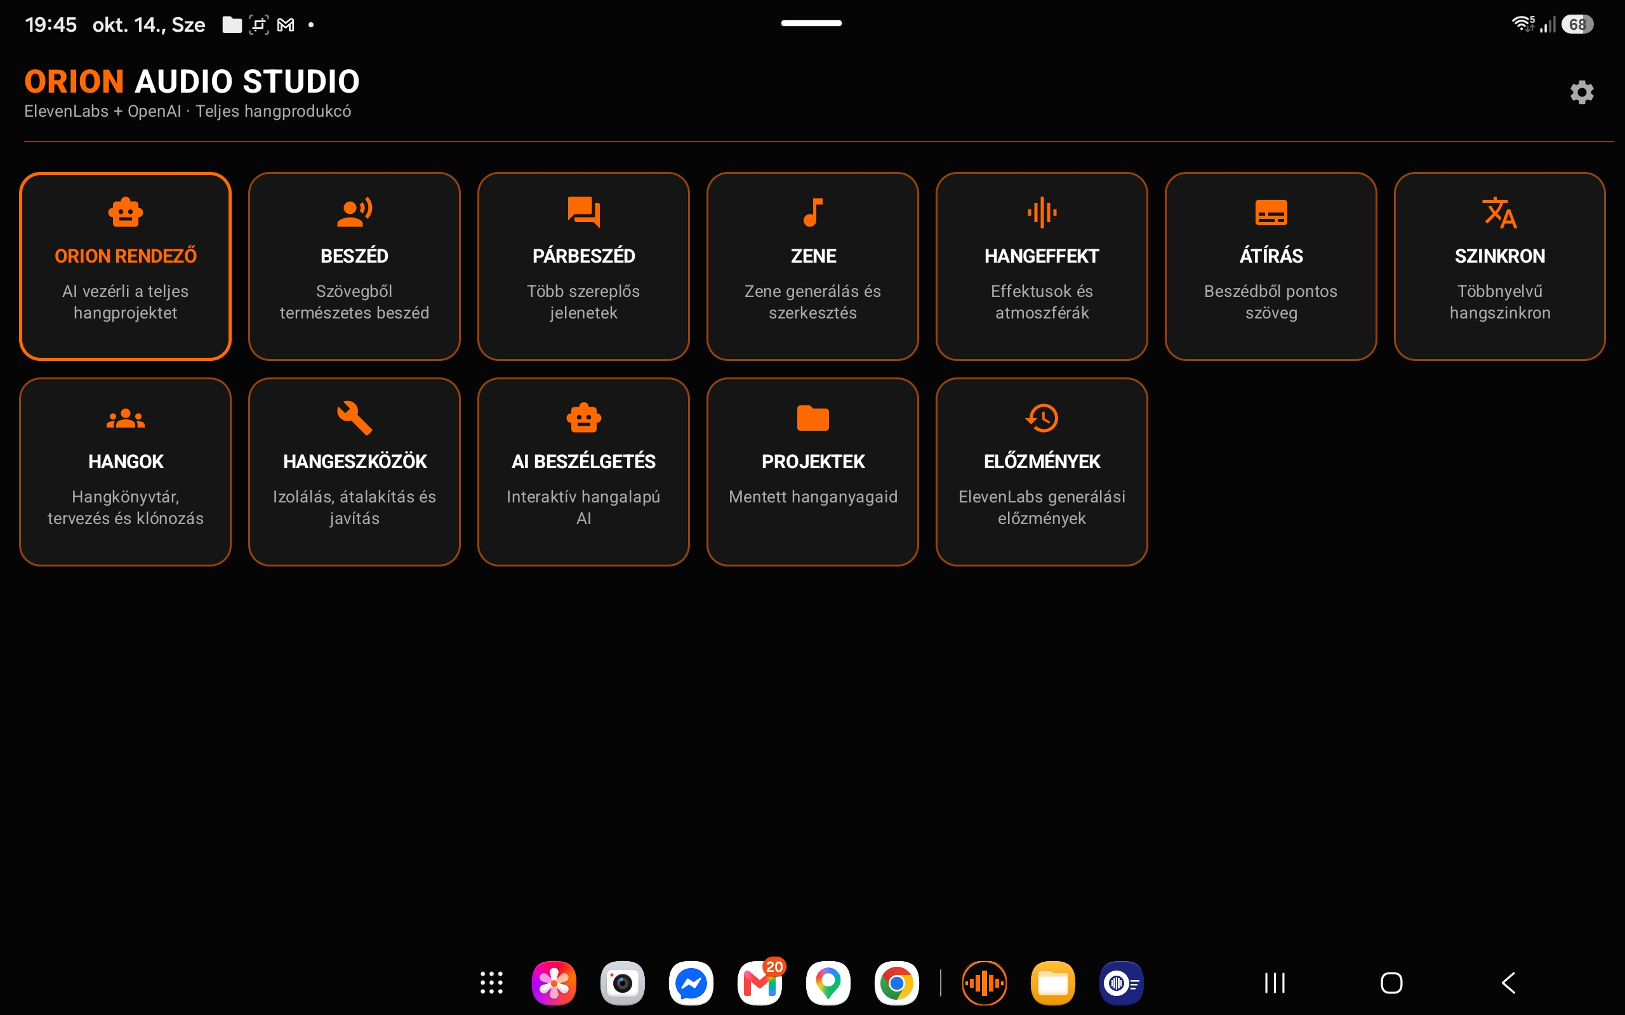Open the ÁTÍRÁS card title
This screenshot has height=1015, width=1625.
(x=1271, y=256)
